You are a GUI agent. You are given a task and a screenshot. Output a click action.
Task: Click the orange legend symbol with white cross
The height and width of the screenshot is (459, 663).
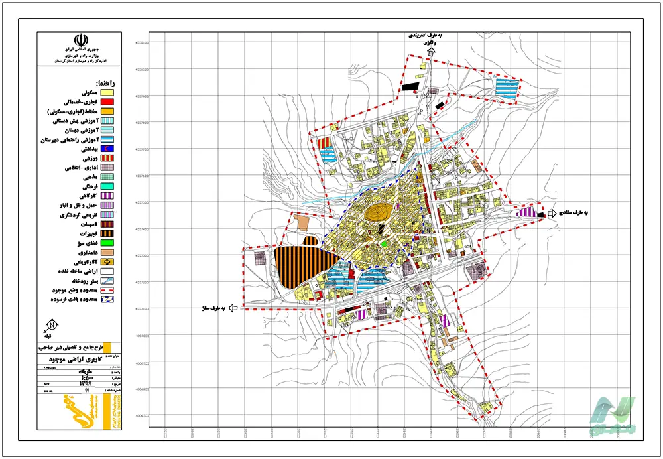[x=108, y=262]
